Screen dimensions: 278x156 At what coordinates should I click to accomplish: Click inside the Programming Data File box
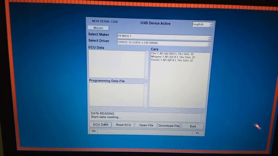pyautogui.click(x=116, y=95)
